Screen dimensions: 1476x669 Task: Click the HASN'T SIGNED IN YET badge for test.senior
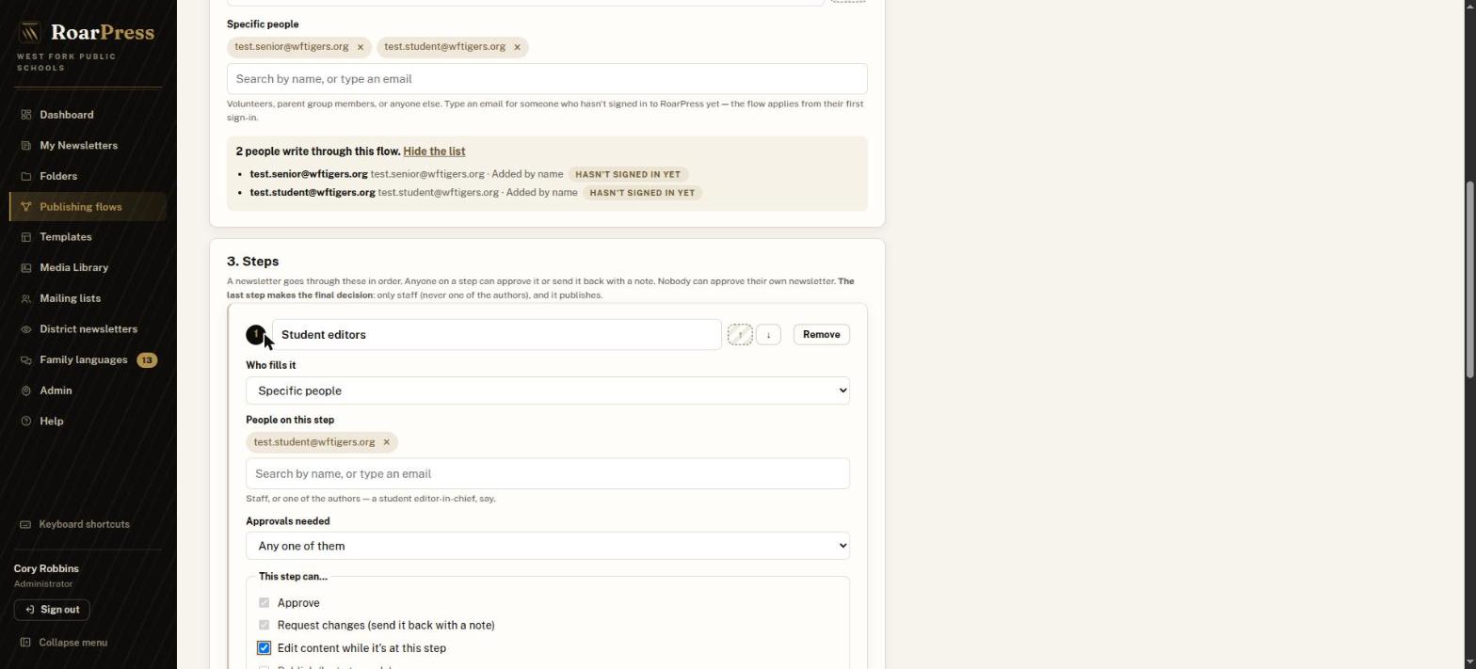click(x=628, y=174)
